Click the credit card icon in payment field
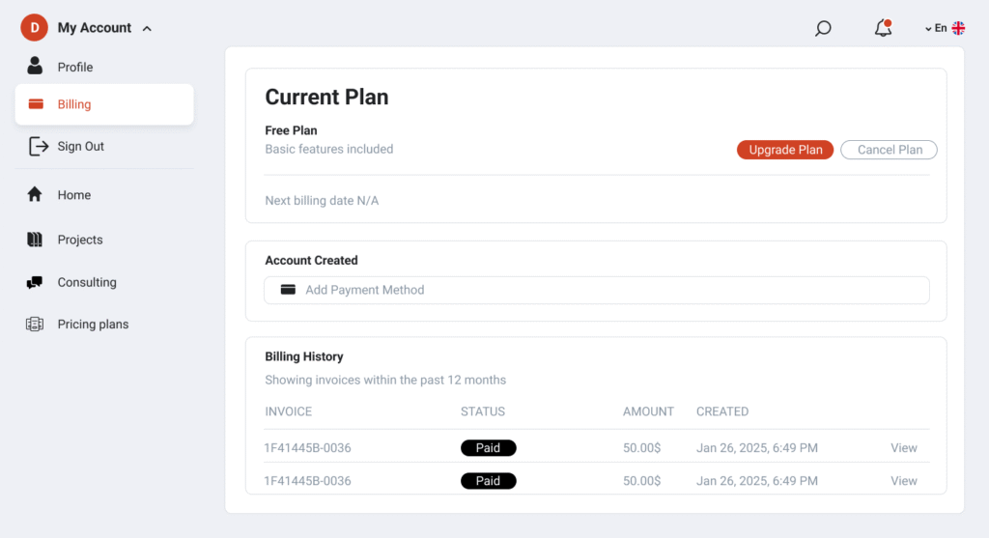 (288, 290)
